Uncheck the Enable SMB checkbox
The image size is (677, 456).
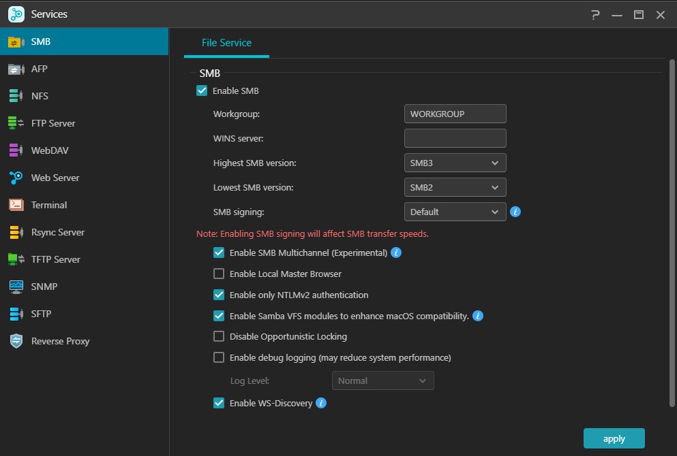pyautogui.click(x=202, y=91)
